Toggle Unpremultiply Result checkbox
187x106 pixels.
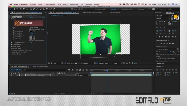coord(30,29)
